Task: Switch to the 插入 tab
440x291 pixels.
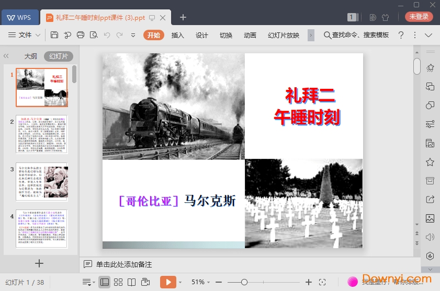Action: tap(178, 35)
